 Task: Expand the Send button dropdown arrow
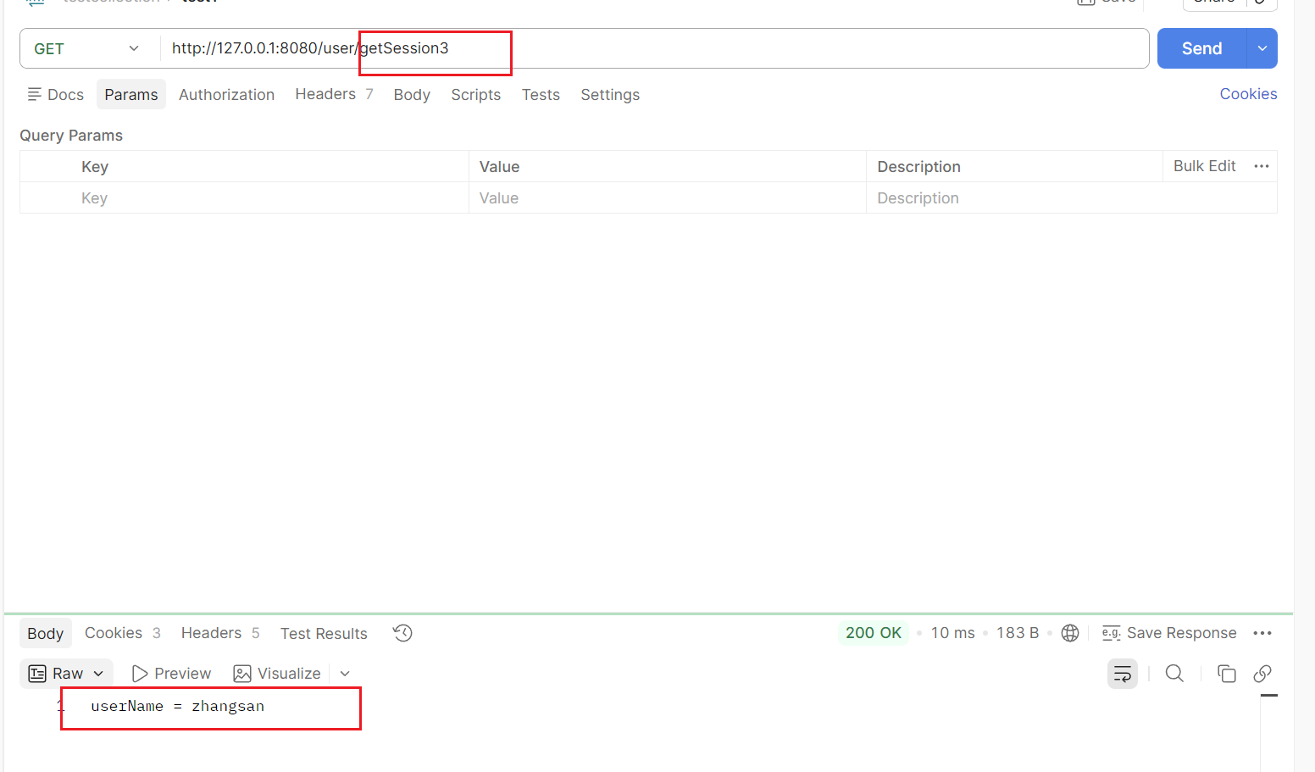pos(1262,48)
